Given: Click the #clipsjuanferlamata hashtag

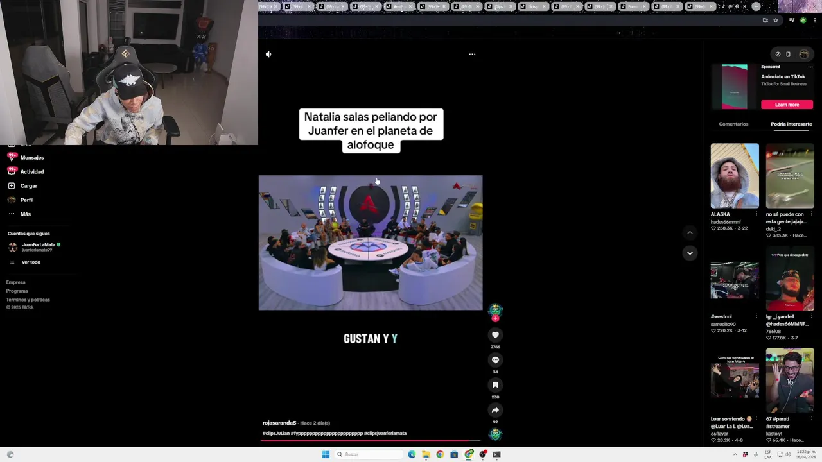Looking at the screenshot, I should tap(385, 434).
